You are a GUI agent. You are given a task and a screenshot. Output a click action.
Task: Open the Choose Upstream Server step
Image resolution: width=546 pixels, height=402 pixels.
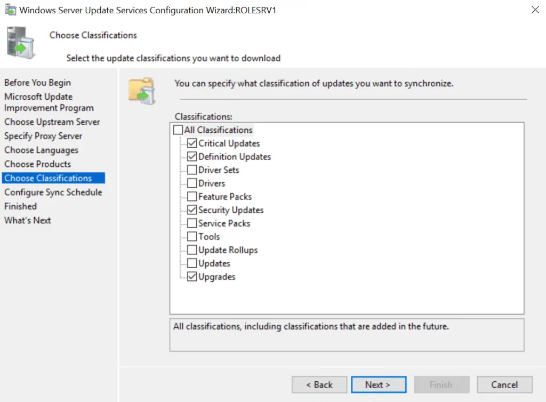52,122
